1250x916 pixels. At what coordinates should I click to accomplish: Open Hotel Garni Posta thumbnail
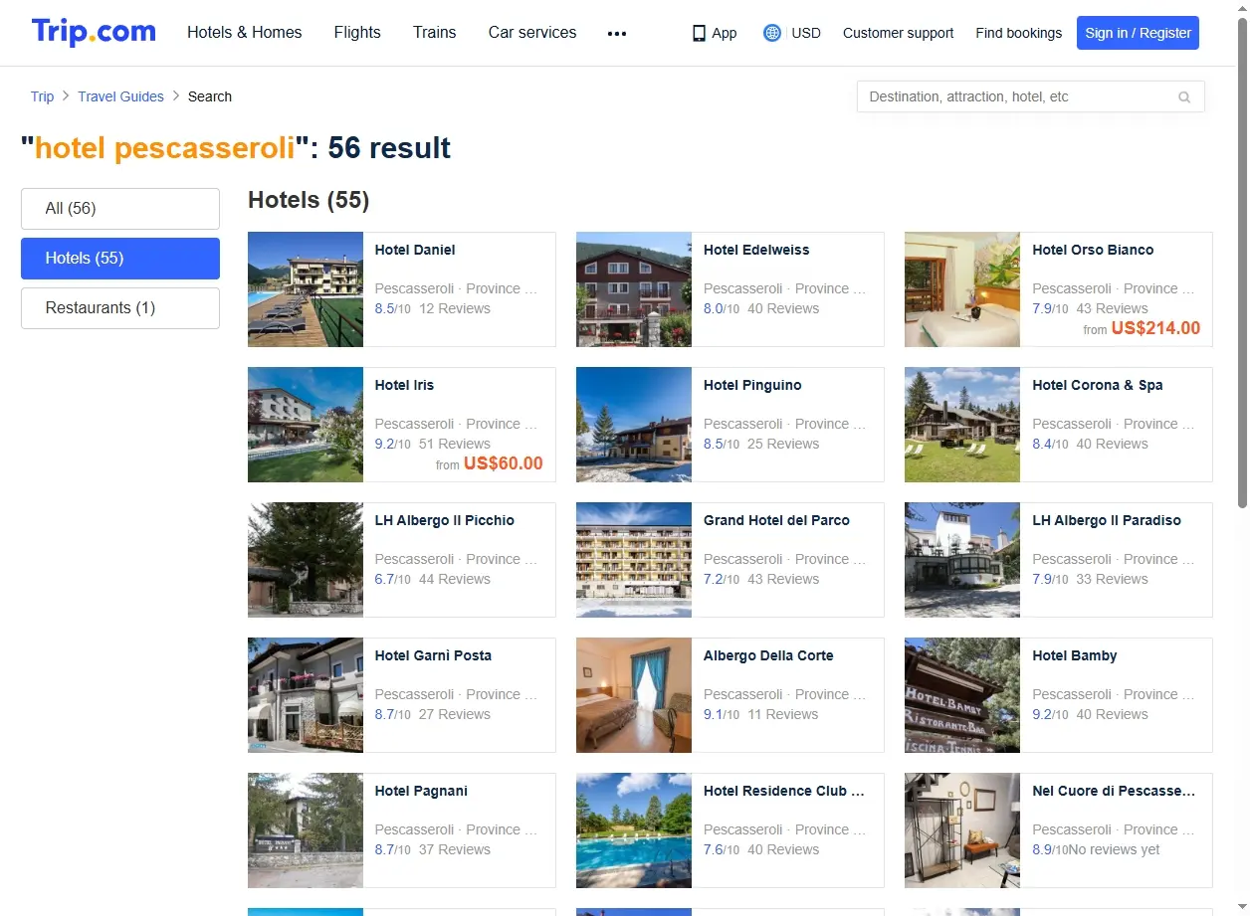(306, 695)
